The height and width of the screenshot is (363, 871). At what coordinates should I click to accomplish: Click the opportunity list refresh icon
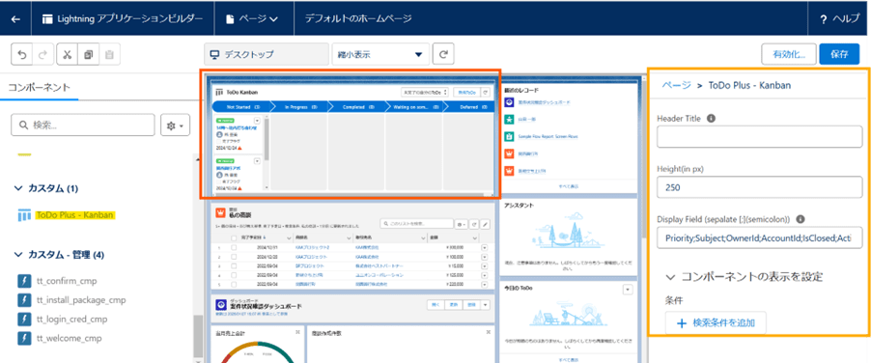pos(474,224)
